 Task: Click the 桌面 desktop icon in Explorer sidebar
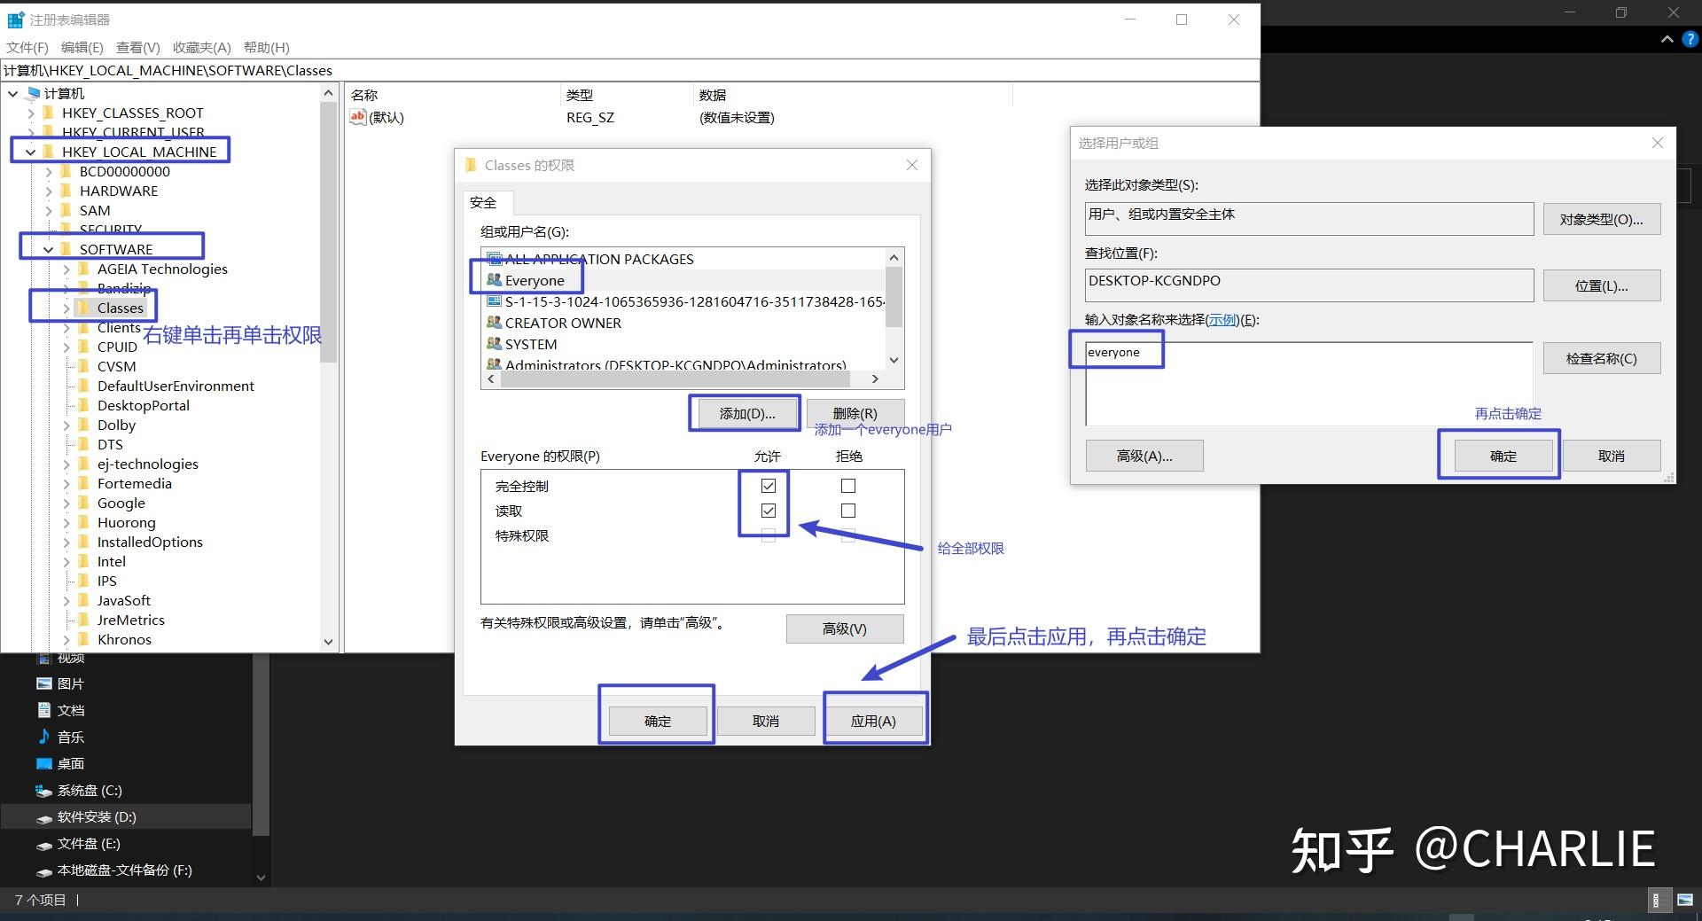[44, 763]
